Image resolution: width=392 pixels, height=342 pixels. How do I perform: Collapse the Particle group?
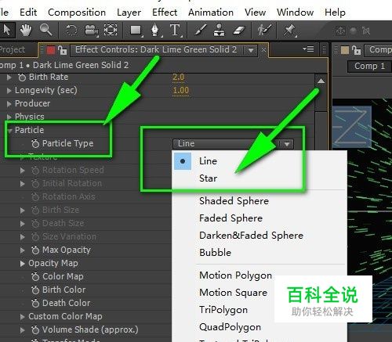click(x=10, y=131)
